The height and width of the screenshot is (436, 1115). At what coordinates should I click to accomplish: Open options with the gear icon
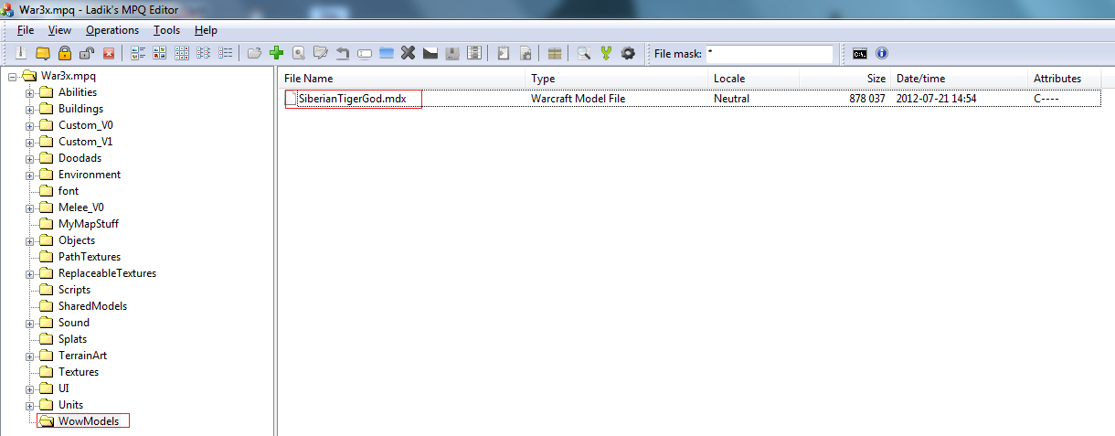click(628, 54)
